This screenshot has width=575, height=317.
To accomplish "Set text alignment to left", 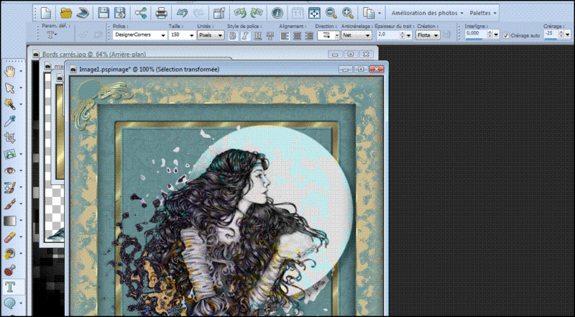I will pos(285,36).
